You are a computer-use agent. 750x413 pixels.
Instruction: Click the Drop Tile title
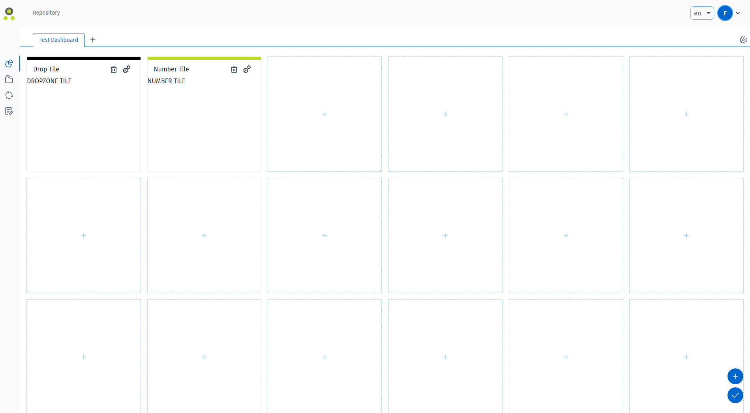pyautogui.click(x=46, y=69)
